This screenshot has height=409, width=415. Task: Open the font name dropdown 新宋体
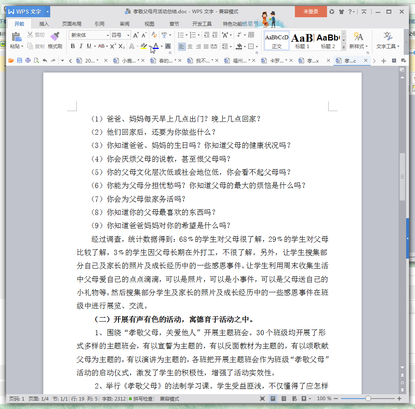coord(108,35)
